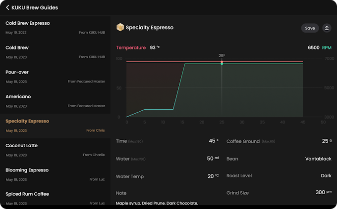Edit the Grind Size value of 300 µm

coord(324,192)
